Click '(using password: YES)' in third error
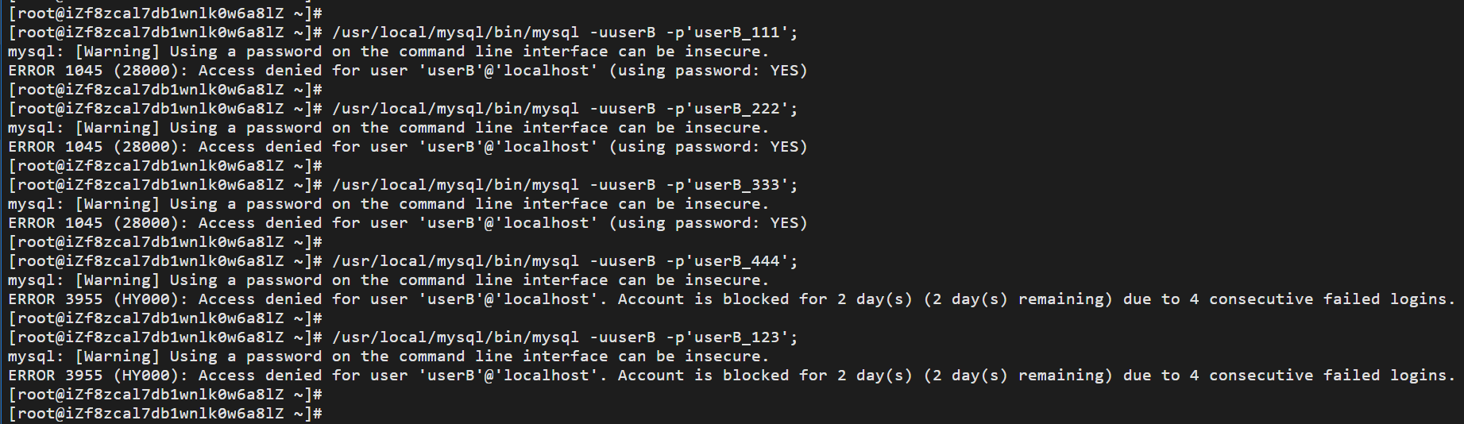The height and width of the screenshot is (424, 1464). 708,223
